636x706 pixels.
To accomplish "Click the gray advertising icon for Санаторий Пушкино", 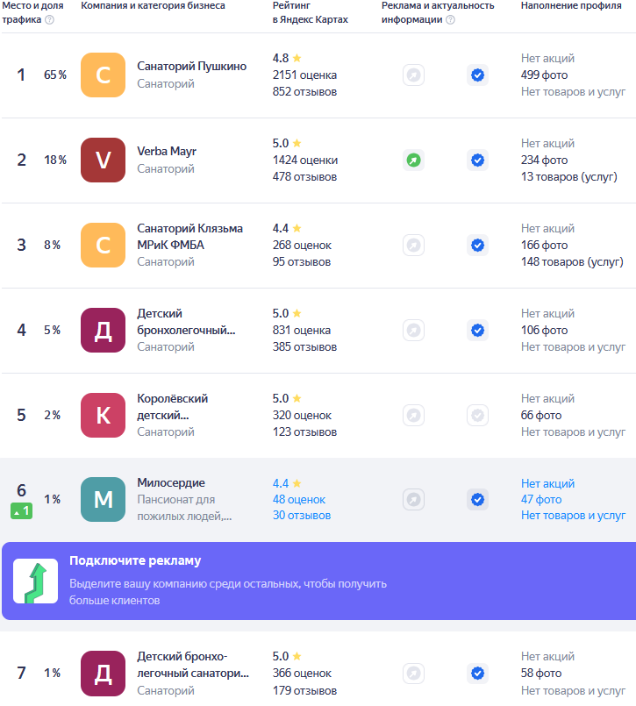I will point(413,75).
